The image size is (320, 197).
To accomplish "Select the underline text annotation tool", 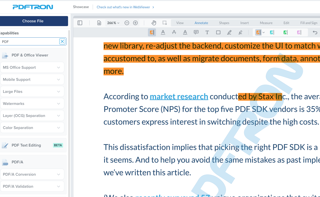I will coord(163,32).
